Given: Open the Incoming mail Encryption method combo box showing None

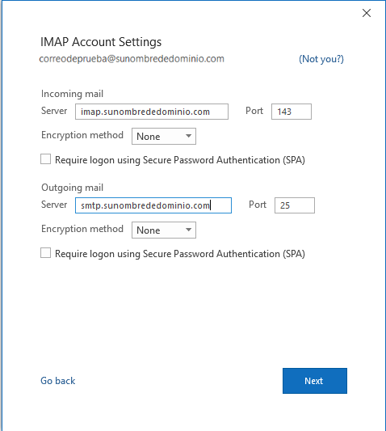Looking at the screenshot, I should click(x=164, y=136).
